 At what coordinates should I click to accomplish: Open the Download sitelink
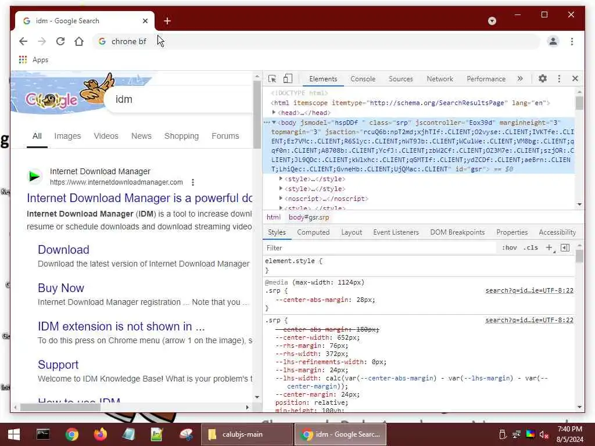(x=63, y=250)
